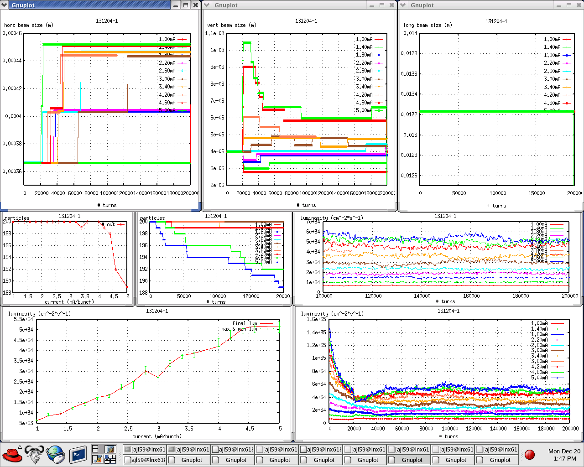Viewport: 584px width, 467px height.
Task: Click the GNU gnu-head launcher icon
Action: coord(34,455)
